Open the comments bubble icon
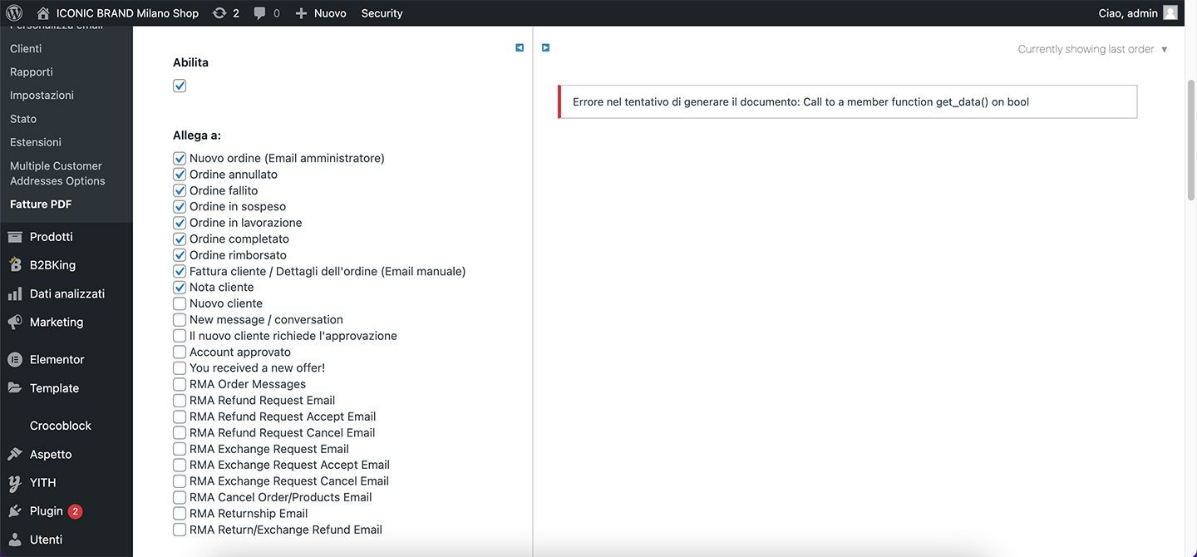 (260, 13)
